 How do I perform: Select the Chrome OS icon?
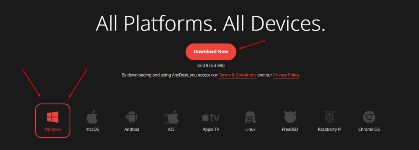[x=369, y=117]
